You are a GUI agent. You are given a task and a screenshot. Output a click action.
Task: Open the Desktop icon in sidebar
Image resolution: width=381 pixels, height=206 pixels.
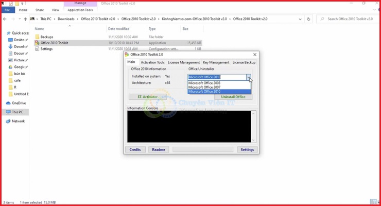pos(10,40)
